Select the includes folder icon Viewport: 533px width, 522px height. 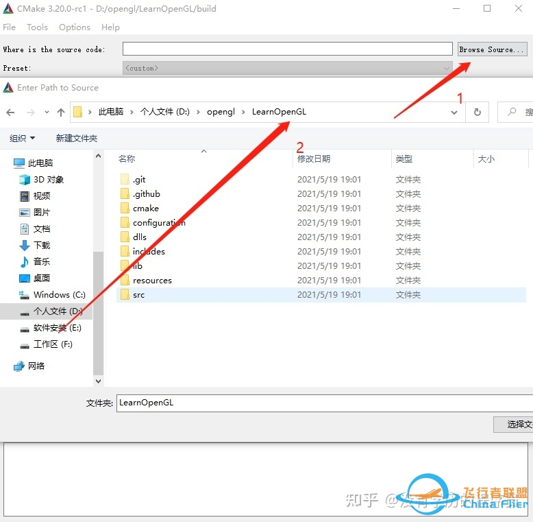[x=125, y=251]
